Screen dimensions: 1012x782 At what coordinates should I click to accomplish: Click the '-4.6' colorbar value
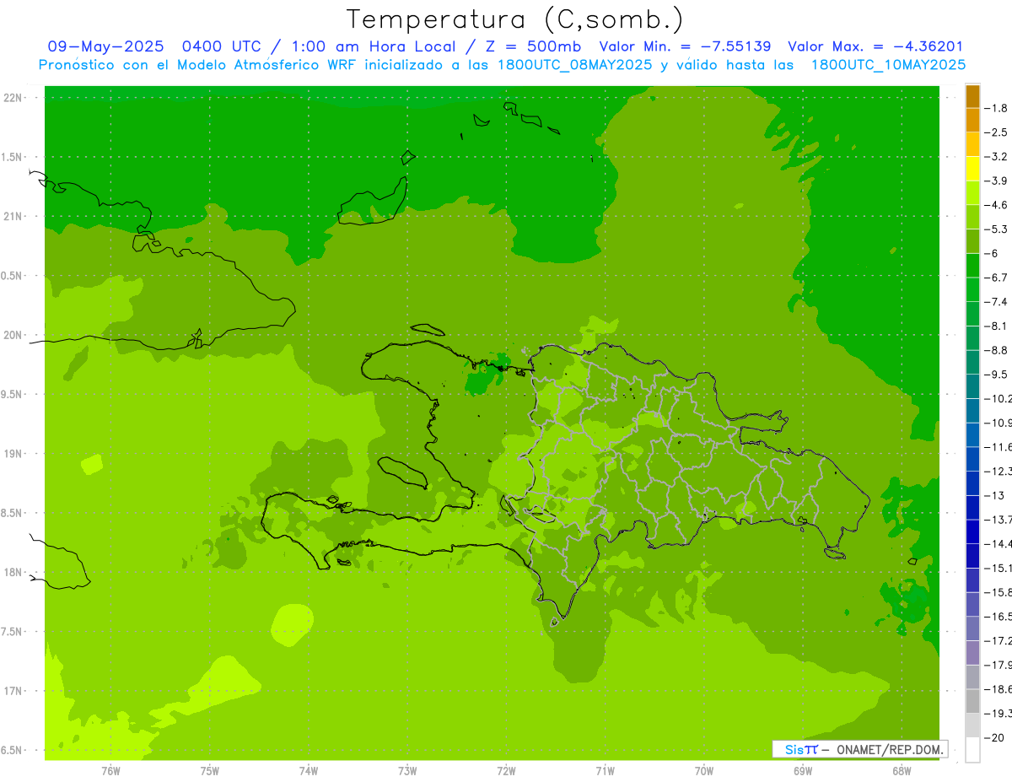click(x=997, y=205)
